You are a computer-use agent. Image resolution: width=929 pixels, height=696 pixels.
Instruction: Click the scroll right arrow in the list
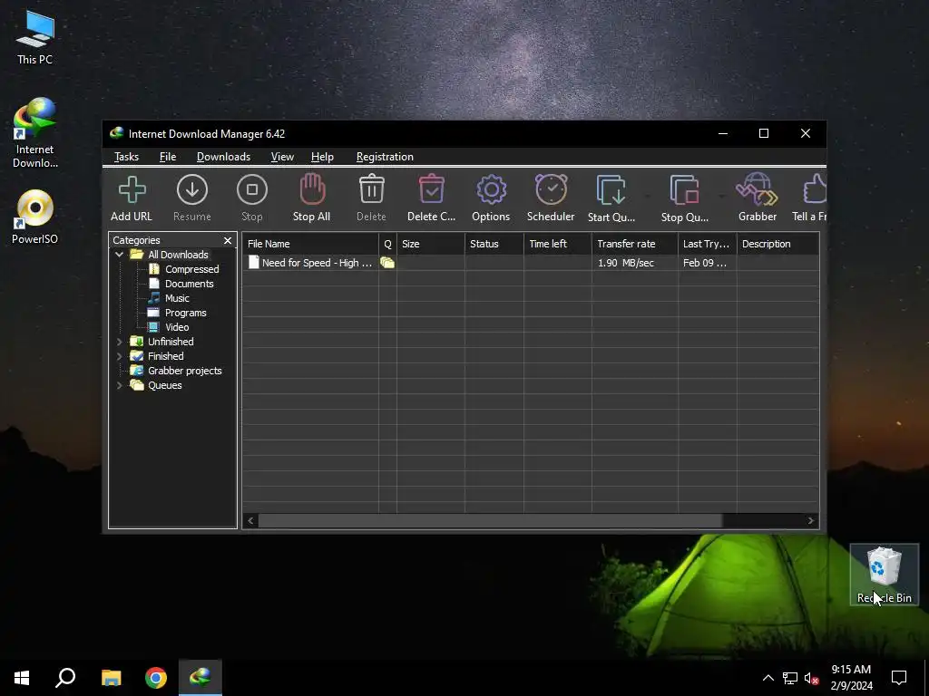(811, 521)
